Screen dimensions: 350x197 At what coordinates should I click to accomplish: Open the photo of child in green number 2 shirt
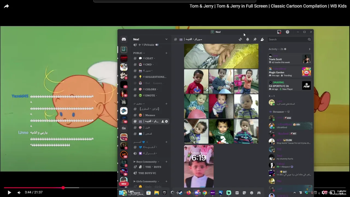221,131
